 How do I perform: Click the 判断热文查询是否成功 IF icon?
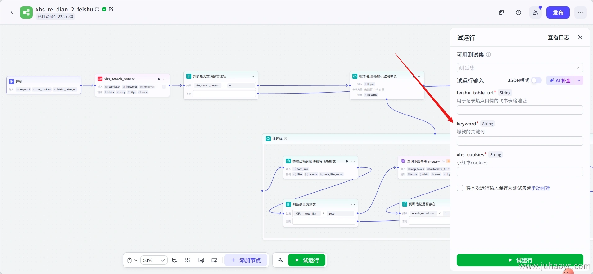click(189, 76)
